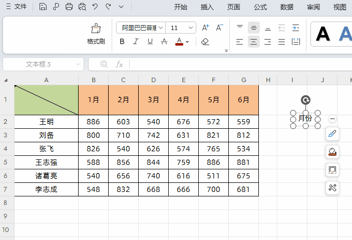Select cell containing 王志强
The height and width of the screenshot is (240, 352).
tap(46, 162)
